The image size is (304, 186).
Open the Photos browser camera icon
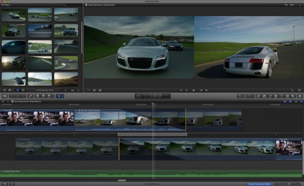pos(264,96)
